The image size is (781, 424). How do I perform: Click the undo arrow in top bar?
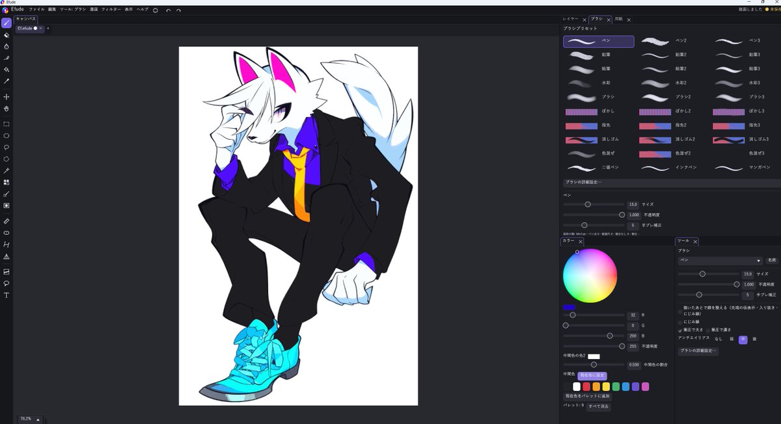click(169, 10)
